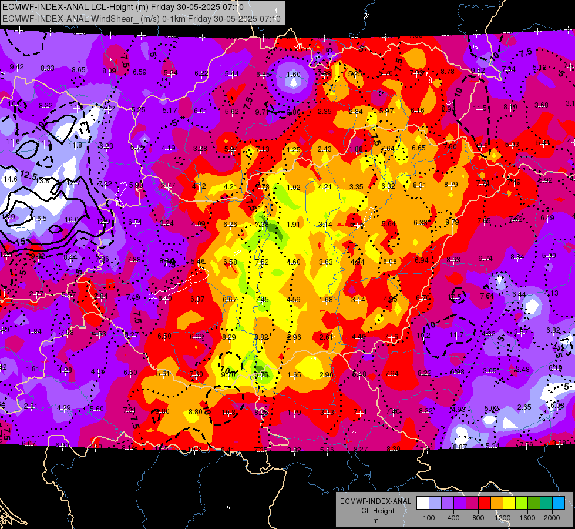Click the LCL-Height (m) title line
Viewport: 575px width, 529px height.
[123, 6]
